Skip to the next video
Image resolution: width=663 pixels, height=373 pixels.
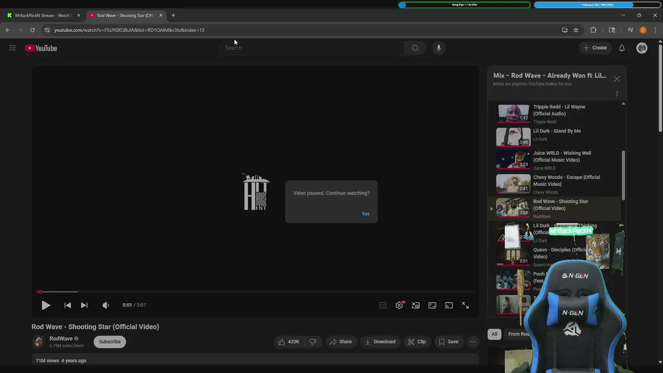pyautogui.click(x=84, y=305)
